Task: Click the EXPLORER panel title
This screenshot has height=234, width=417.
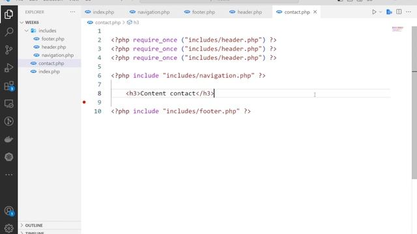Action: point(35,12)
